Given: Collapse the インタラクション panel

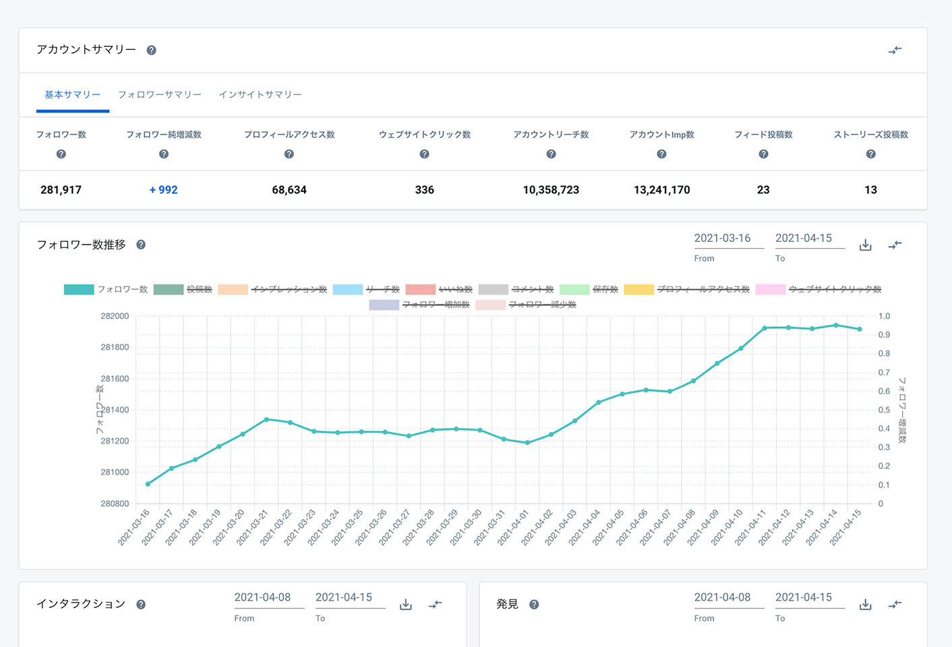Looking at the screenshot, I should [436, 605].
